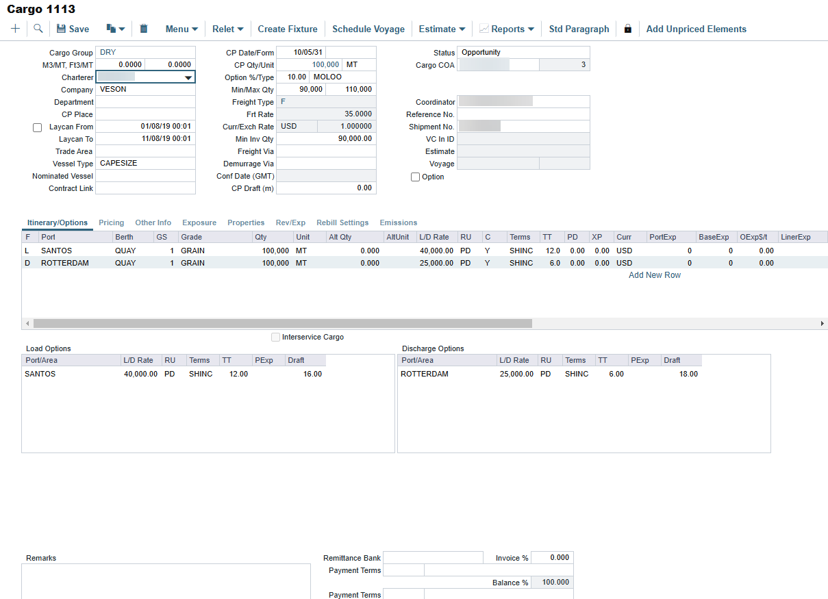The height and width of the screenshot is (599, 828).
Task: Click the padlock icon in toolbar
Action: click(627, 29)
